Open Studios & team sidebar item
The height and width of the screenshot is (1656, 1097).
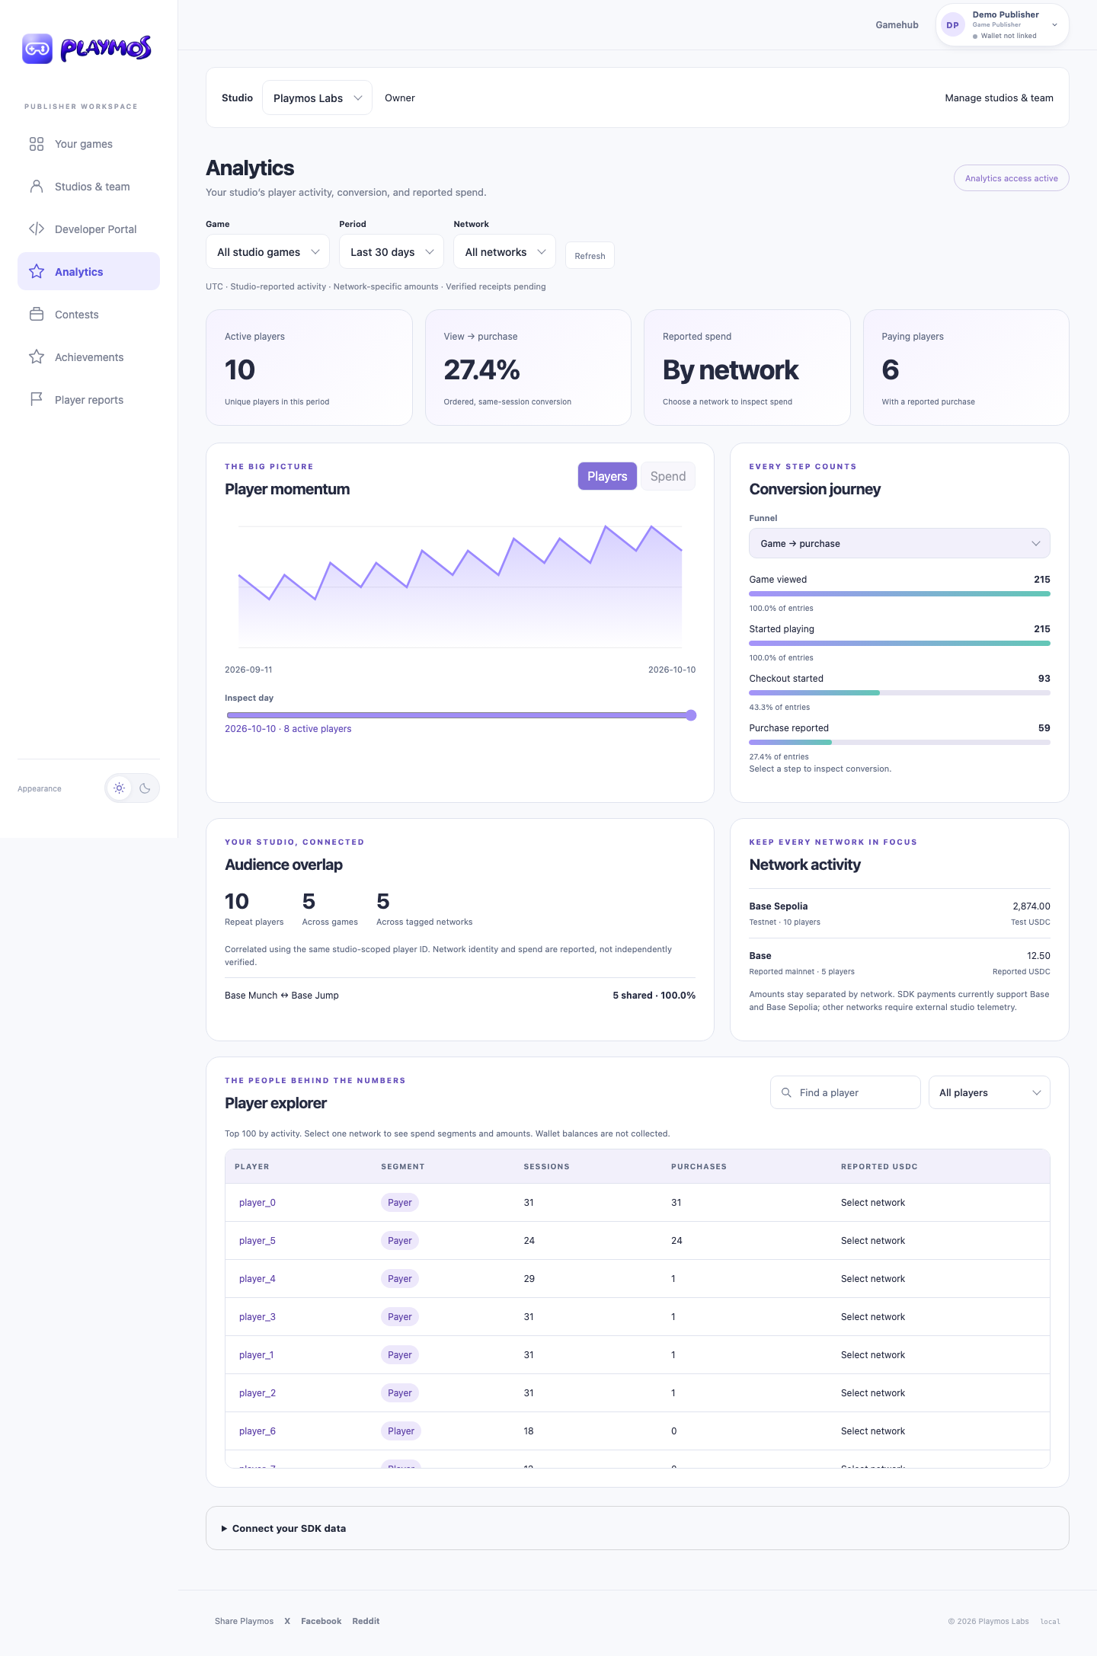click(x=88, y=187)
